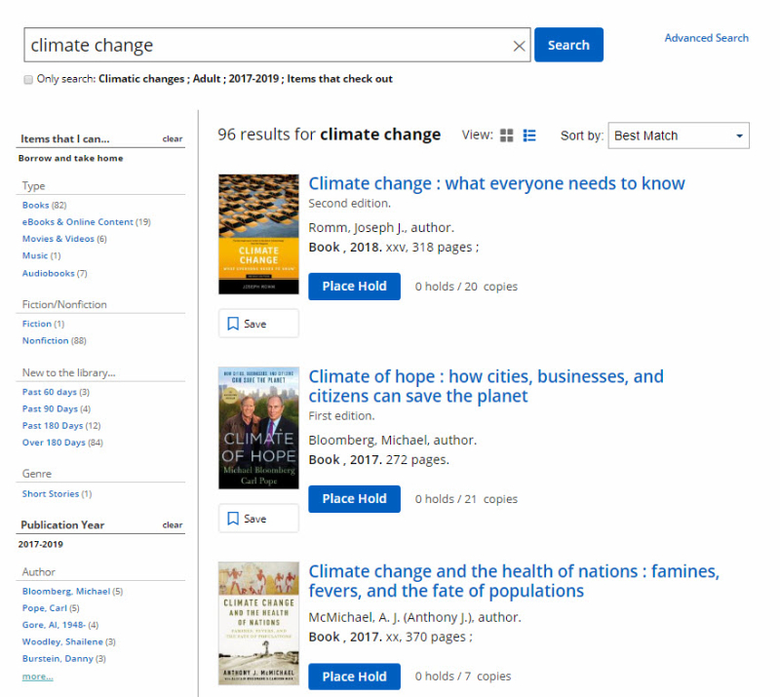Open the Advanced Search link
780x697 pixels.
point(706,37)
